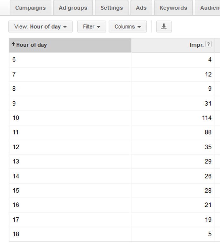Select the row for hour 13
Viewport: 220px width, 243px height.
click(112, 161)
